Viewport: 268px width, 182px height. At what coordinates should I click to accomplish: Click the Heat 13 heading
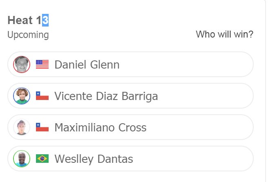28,20
